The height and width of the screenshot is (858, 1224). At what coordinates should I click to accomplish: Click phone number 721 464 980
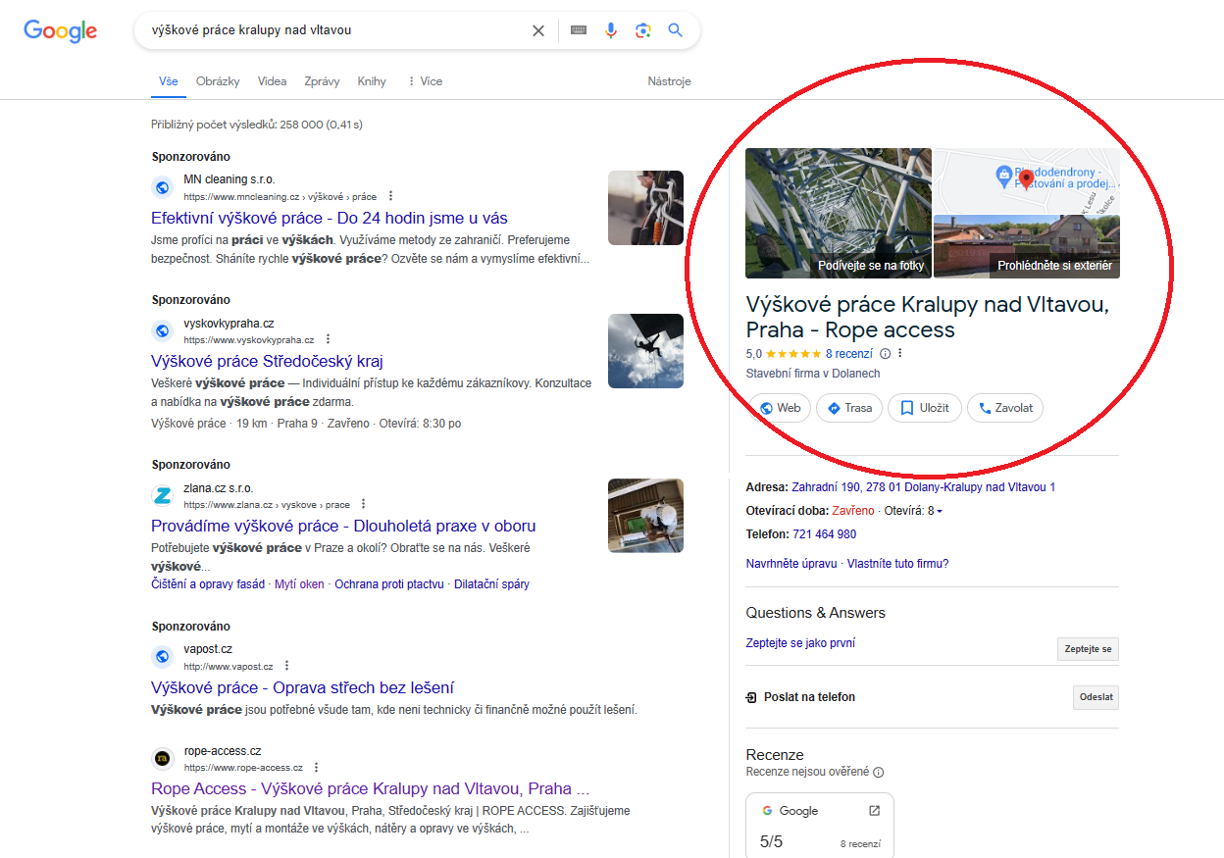pyautogui.click(x=824, y=534)
